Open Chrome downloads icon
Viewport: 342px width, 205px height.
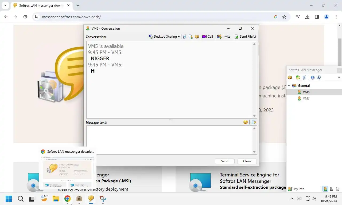point(307,17)
